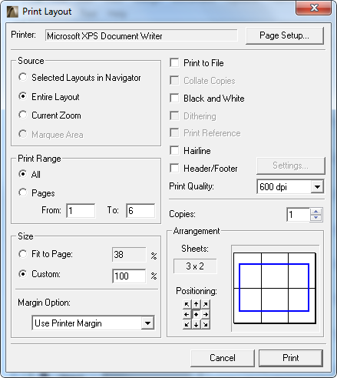Open Page Setup dialog
This screenshot has width=337, height=378.
[284, 35]
